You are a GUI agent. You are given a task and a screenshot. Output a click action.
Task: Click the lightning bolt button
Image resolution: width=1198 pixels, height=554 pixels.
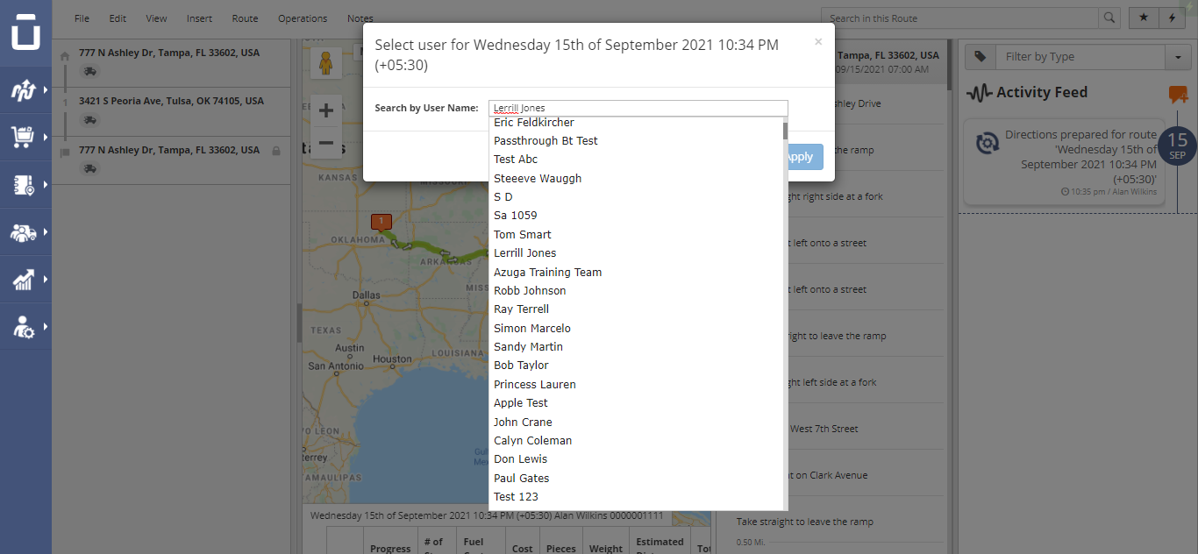point(1171,18)
